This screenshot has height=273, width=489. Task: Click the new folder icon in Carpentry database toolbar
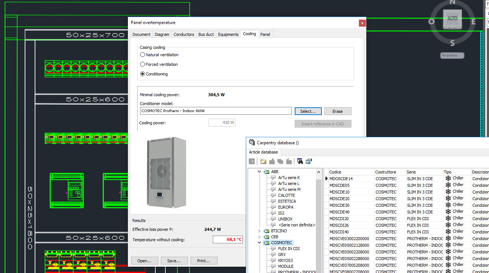coord(263,161)
